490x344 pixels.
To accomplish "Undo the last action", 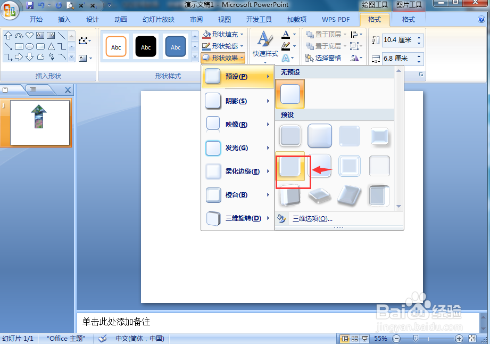I will pyautogui.click(x=41, y=5).
